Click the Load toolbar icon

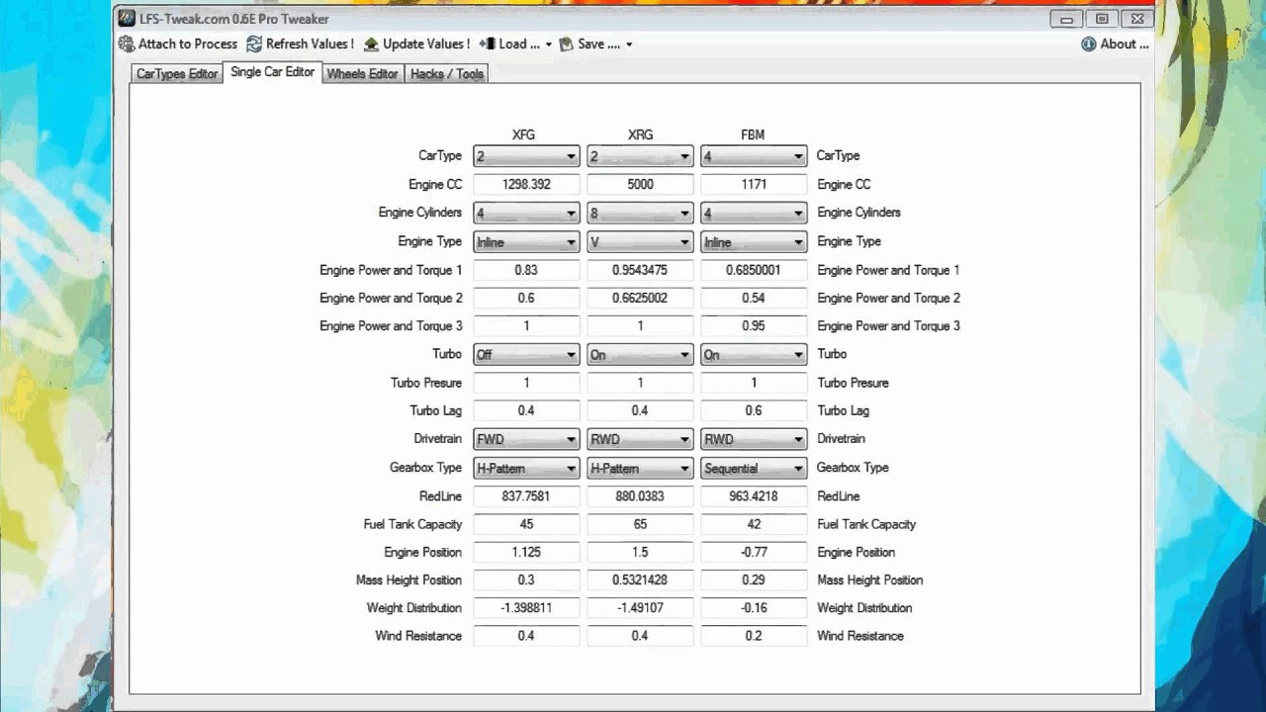tap(488, 44)
